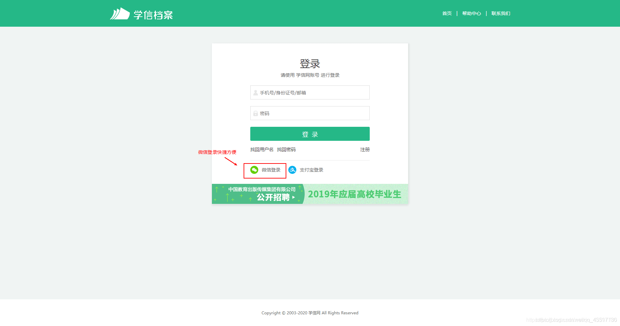Click the 2019年应届高校毕业生 recruitment banner
The height and width of the screenshot is (326, 620).
point(354,194)
